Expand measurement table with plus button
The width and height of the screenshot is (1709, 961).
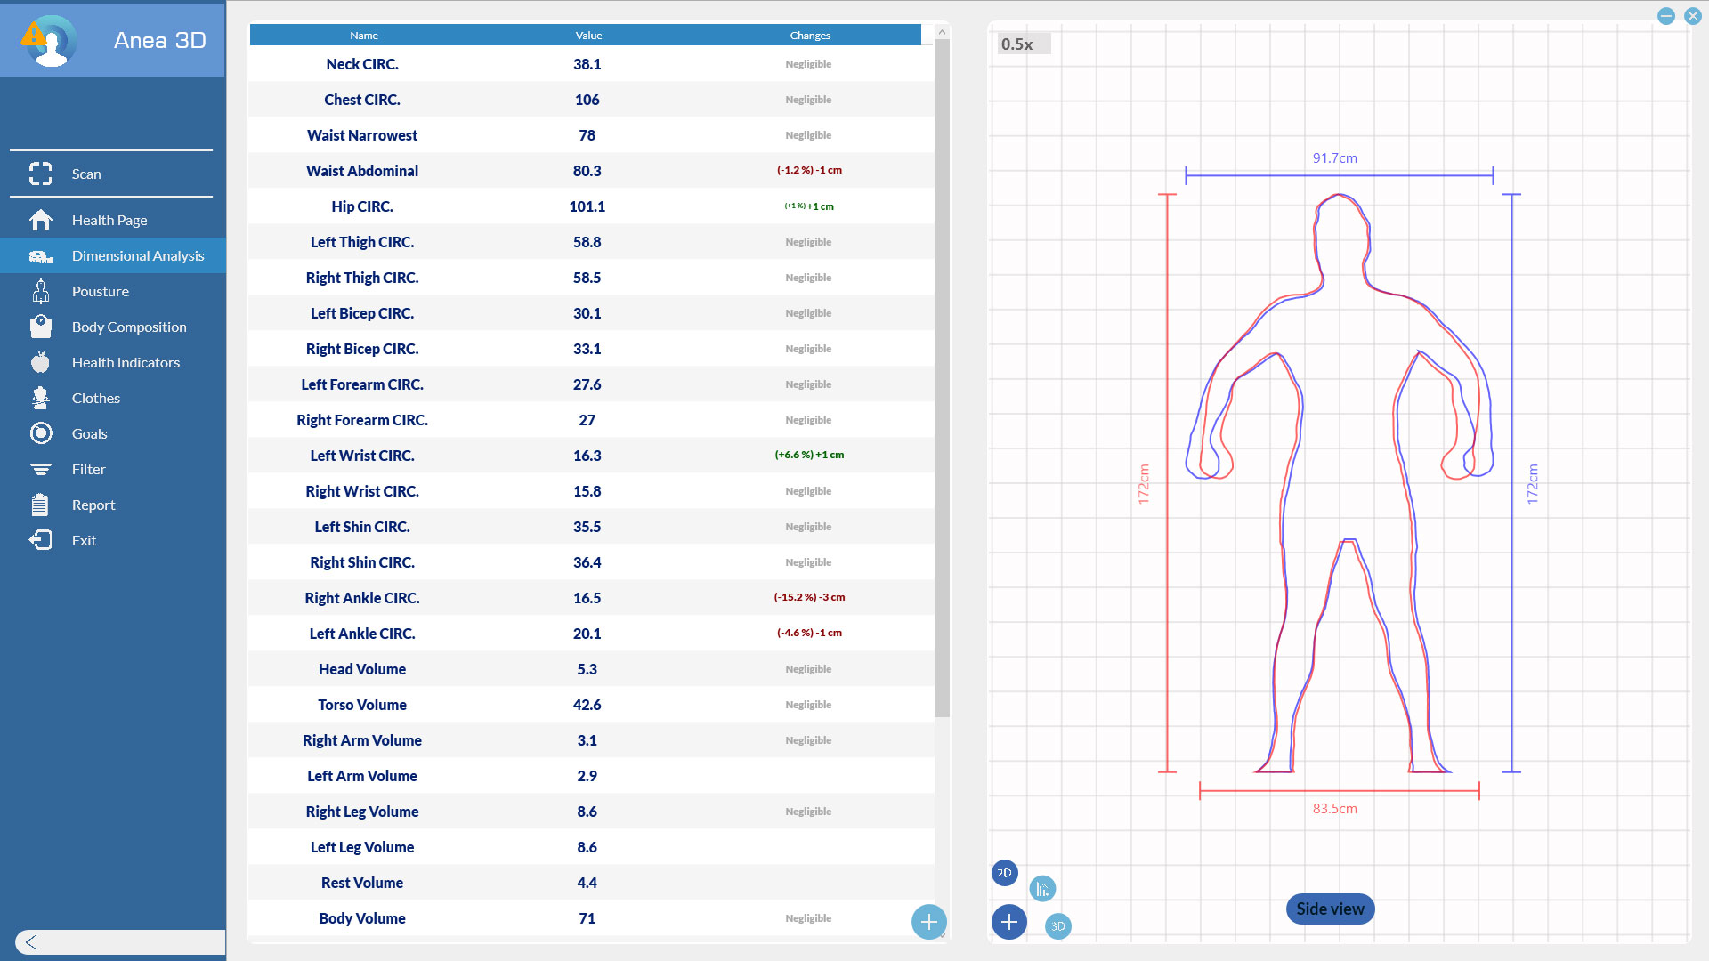928,922
